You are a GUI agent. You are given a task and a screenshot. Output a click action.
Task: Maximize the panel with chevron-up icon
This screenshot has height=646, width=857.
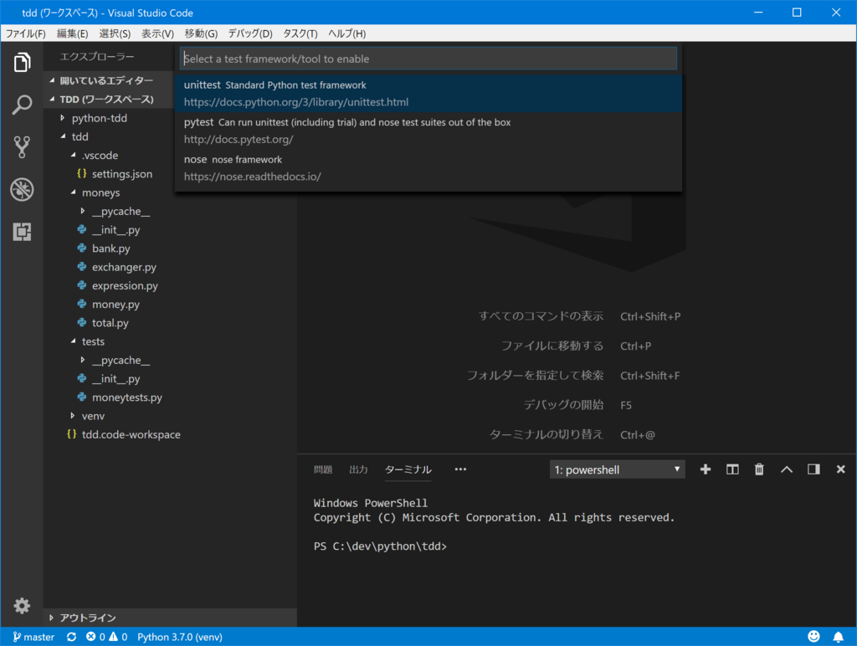point(787,469)
